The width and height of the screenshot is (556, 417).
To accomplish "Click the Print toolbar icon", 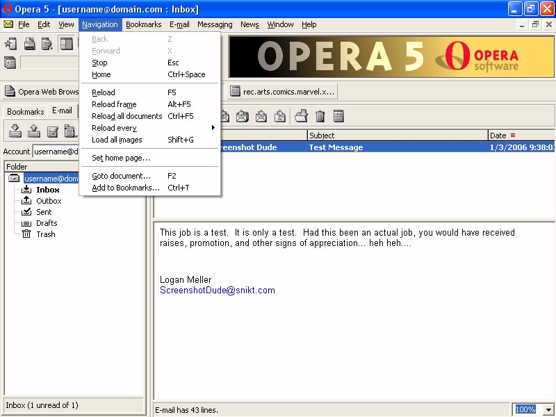I will [x=29, y=44].
